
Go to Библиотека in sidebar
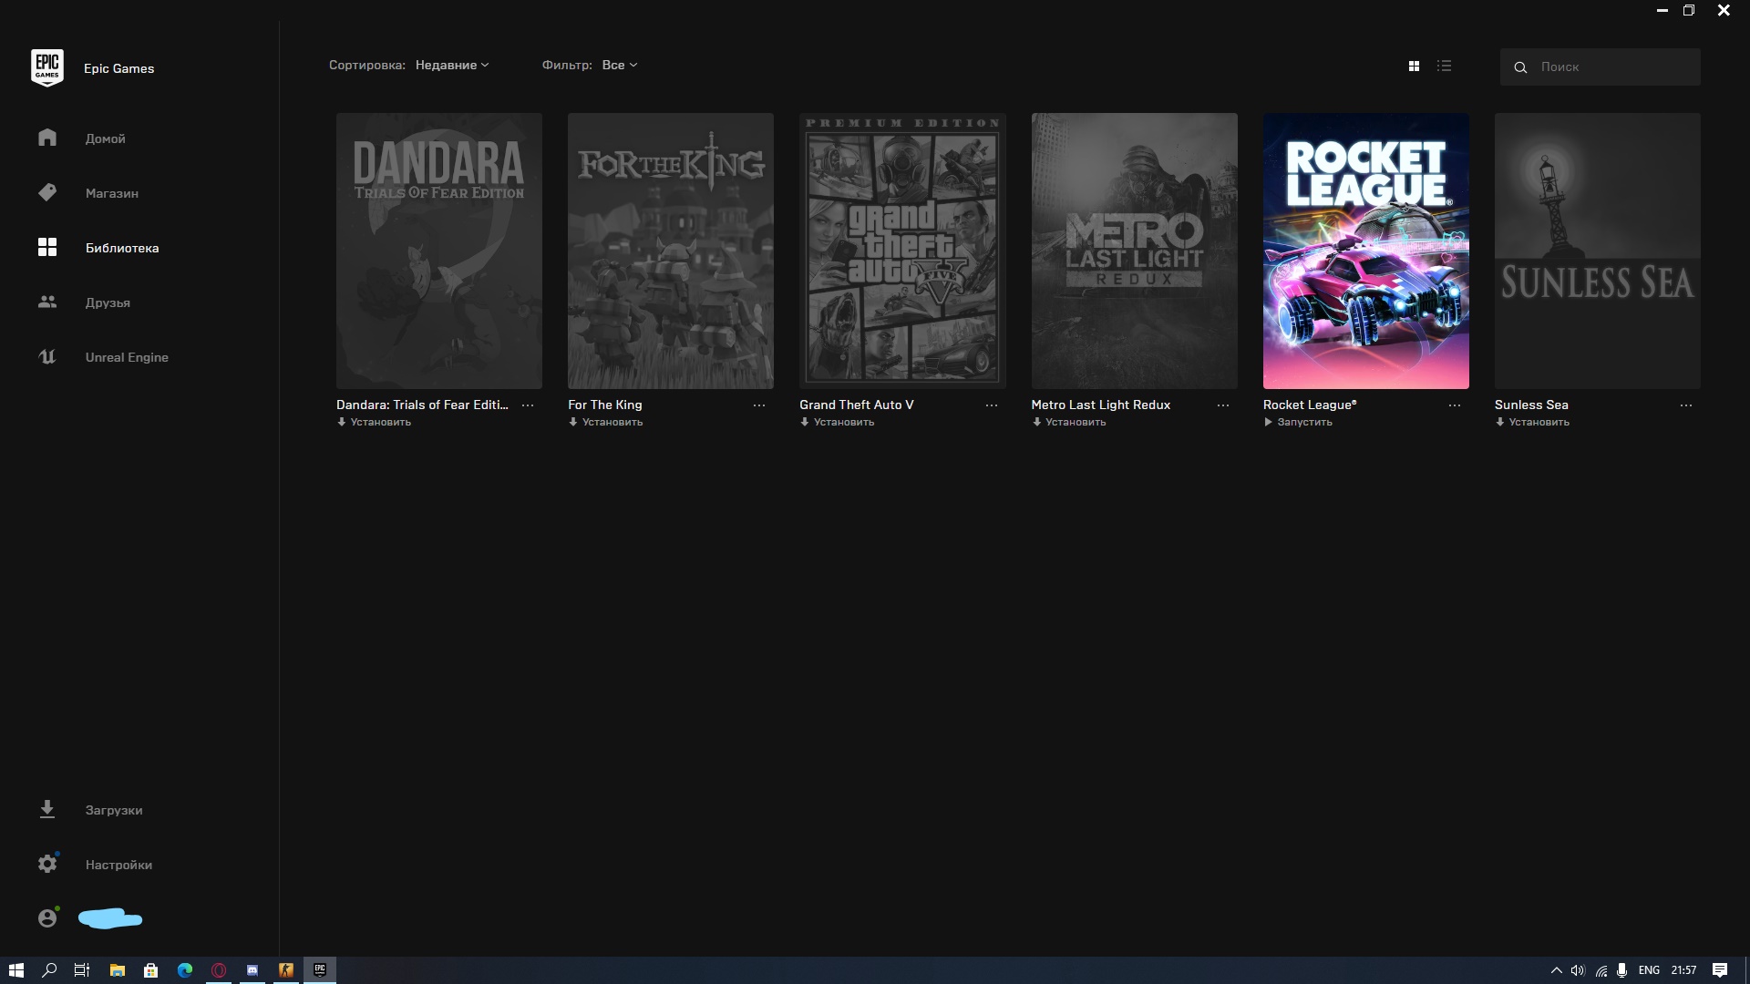[122, 248]
